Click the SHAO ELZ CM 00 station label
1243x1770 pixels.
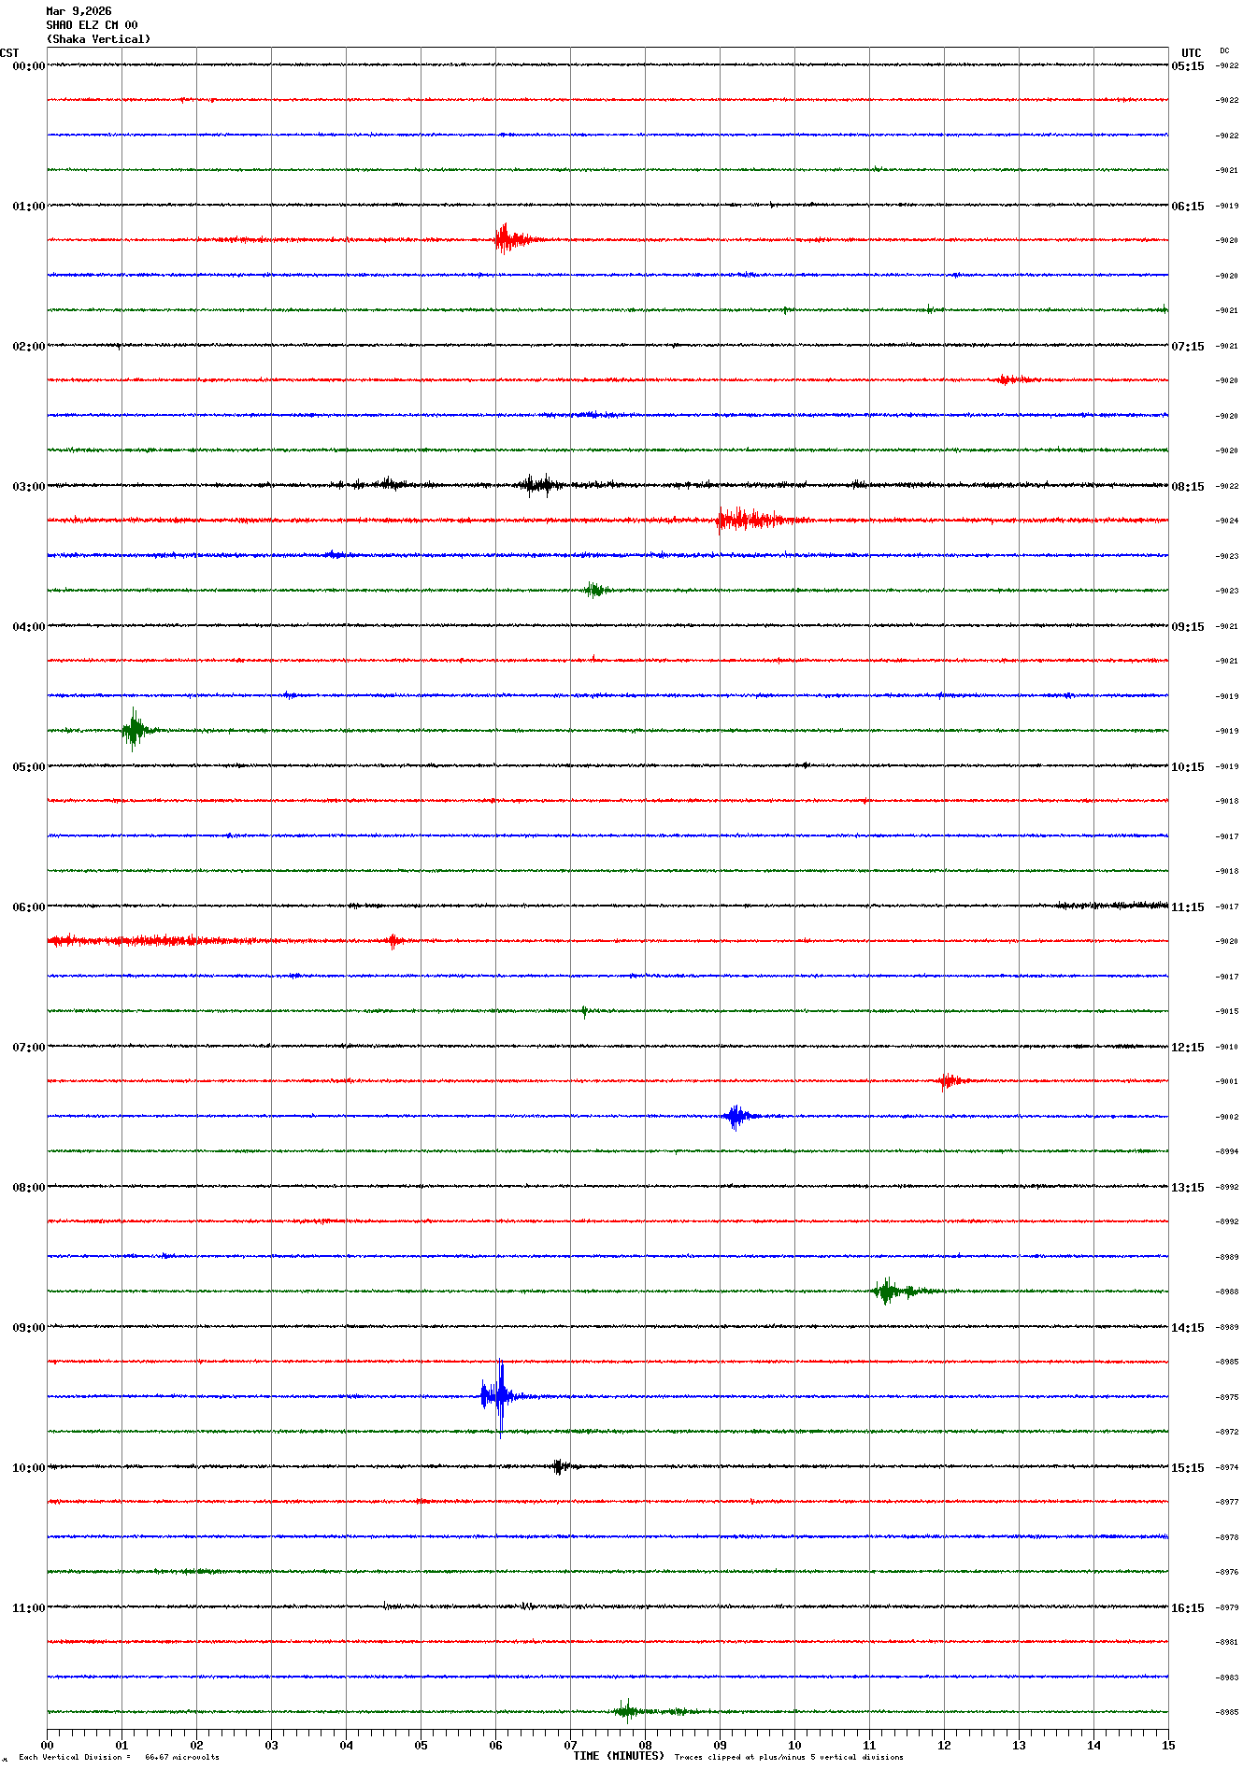click(x=92, y=25)
